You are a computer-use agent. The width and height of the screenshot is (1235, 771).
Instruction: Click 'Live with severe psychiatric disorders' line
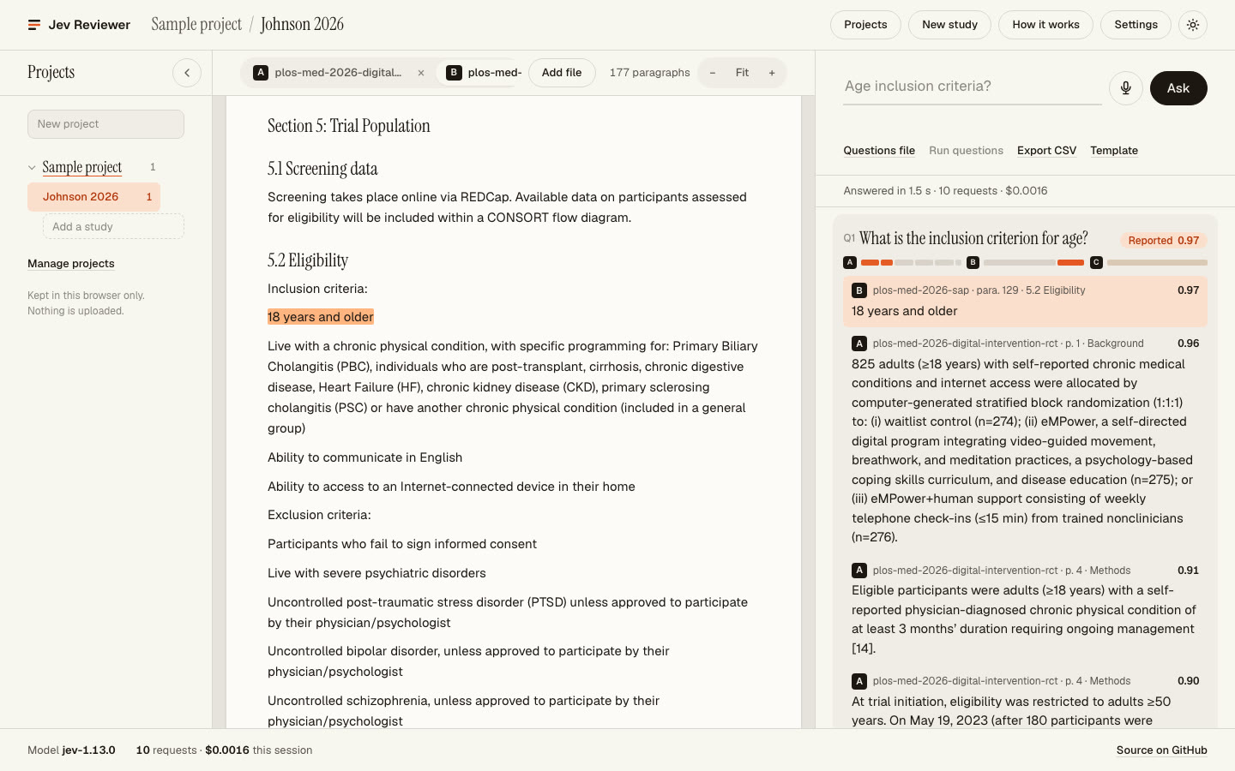(377, 573)
